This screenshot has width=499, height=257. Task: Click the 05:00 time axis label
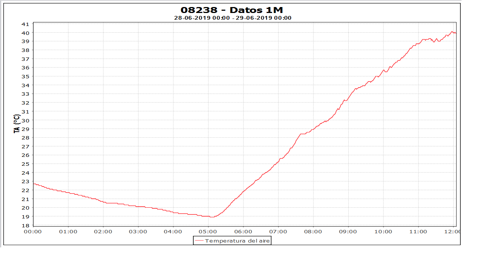coord(208,232)
